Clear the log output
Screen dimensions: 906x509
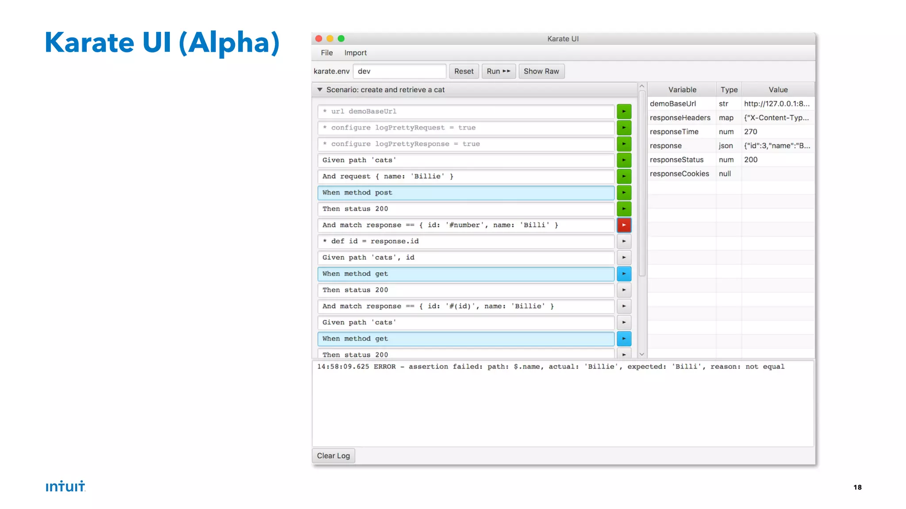coord(333,456)
